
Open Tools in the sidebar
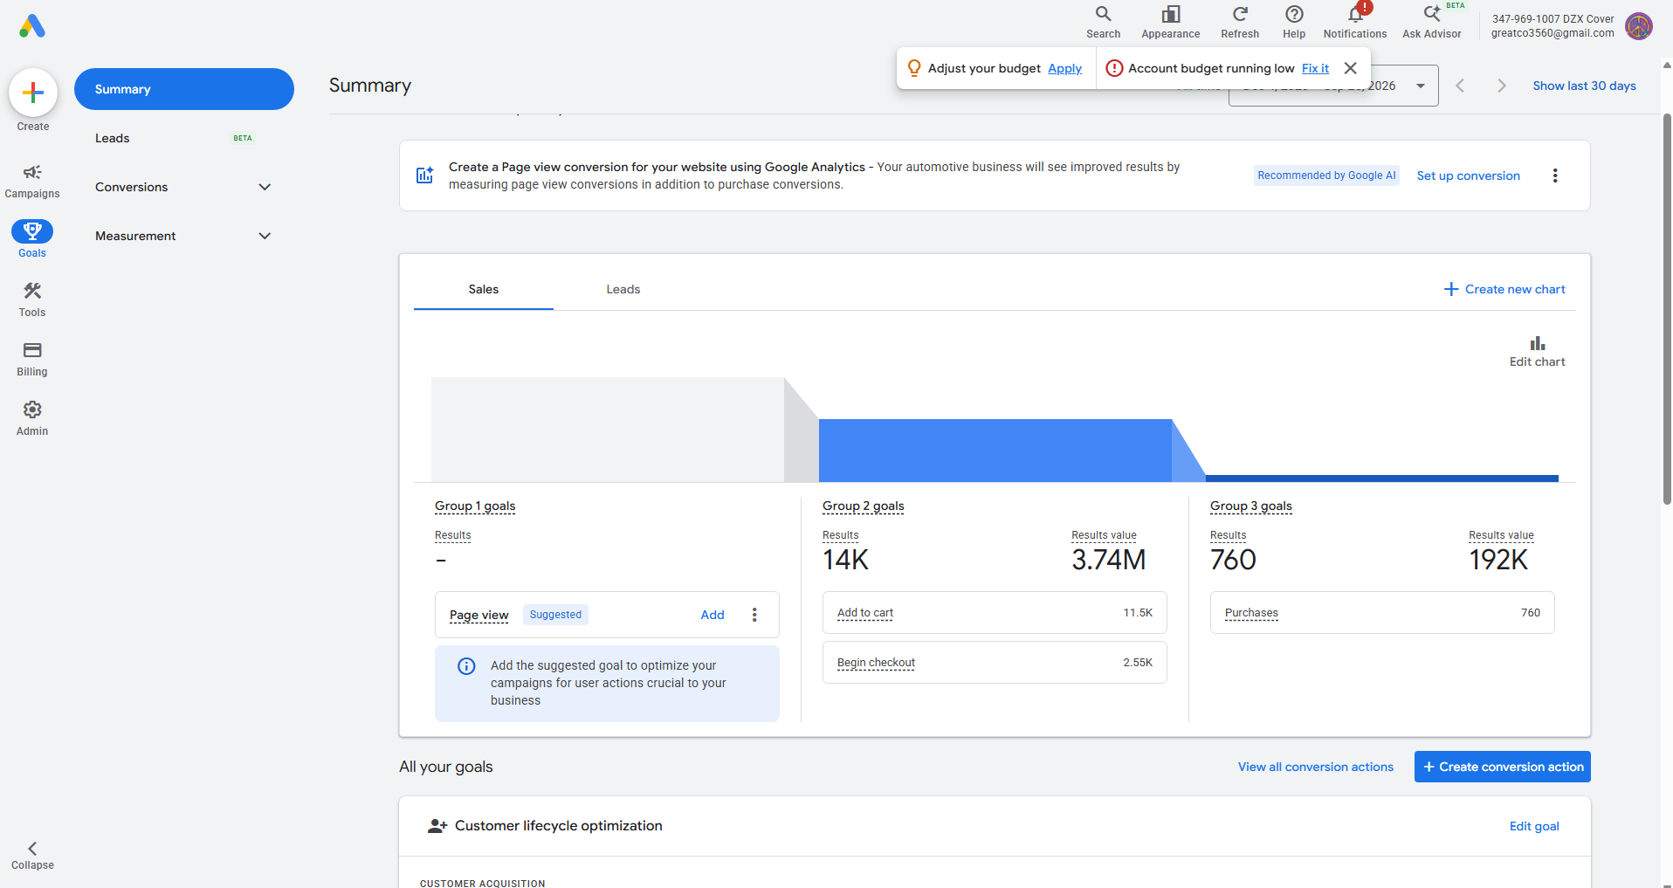pos(32,299)
